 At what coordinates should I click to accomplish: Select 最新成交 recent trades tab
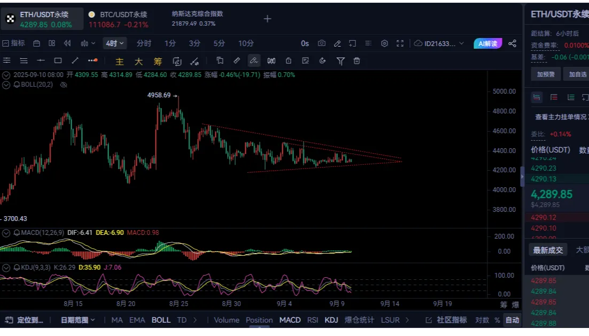tap(548, 250)
